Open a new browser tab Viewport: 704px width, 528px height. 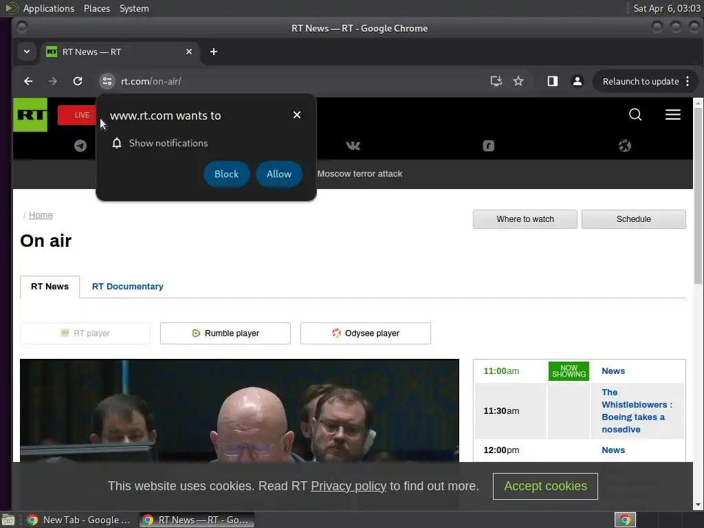[x=214, y=52]
